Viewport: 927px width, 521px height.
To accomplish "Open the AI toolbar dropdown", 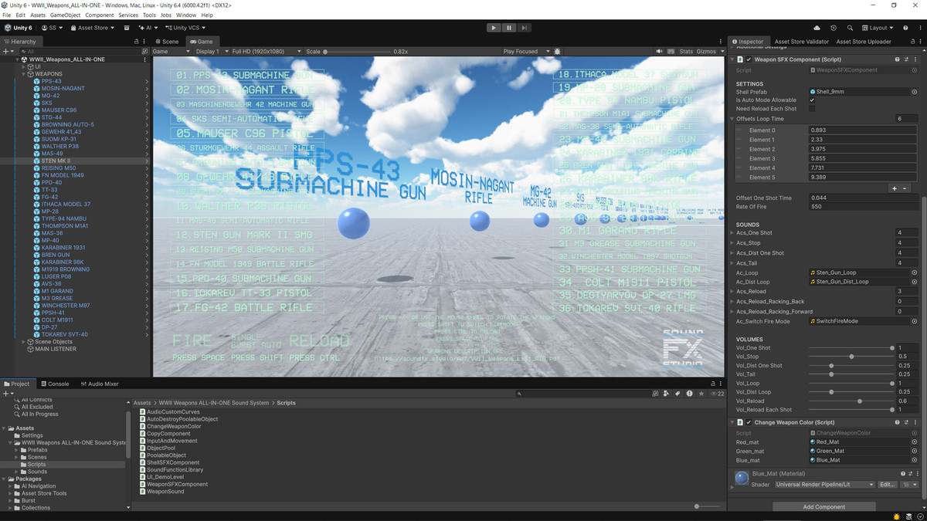I will coord(148,28).
